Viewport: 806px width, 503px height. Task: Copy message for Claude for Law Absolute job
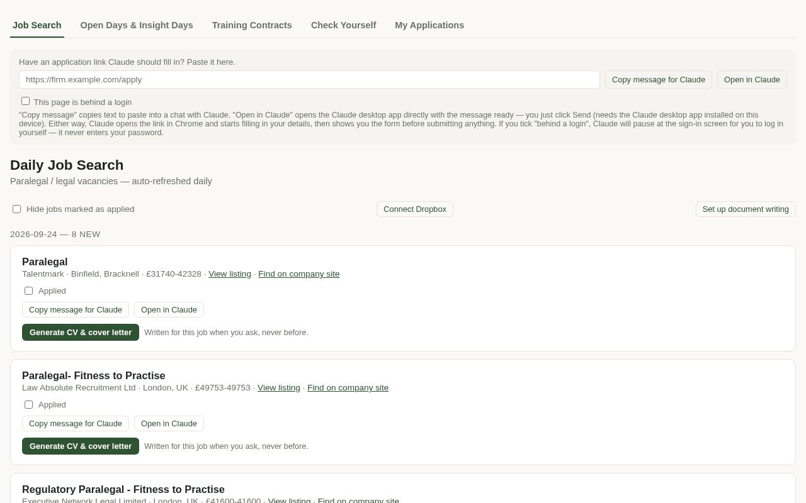pos(76,424)
